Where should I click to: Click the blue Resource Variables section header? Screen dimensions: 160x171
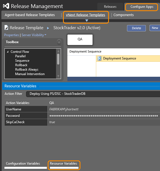[81, 86]
